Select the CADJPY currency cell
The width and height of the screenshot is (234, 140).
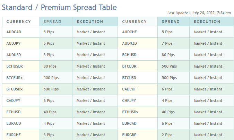[x=20, y=100]
